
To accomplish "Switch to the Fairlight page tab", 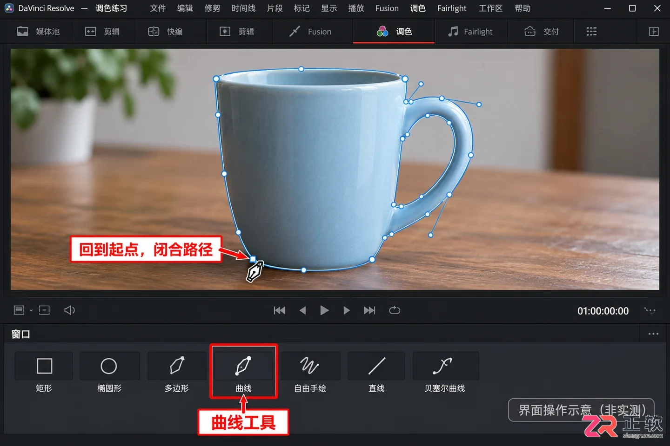I will 470,32.
